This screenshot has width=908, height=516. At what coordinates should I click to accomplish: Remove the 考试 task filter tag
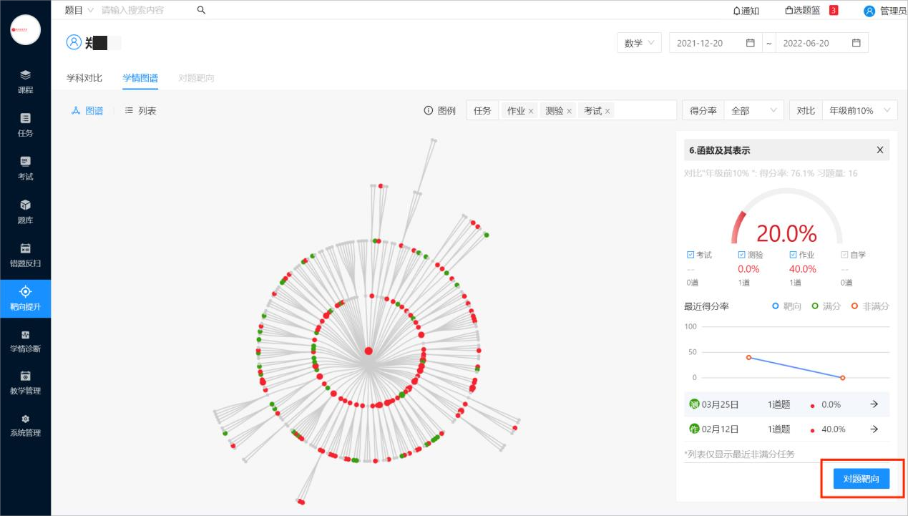607,111
